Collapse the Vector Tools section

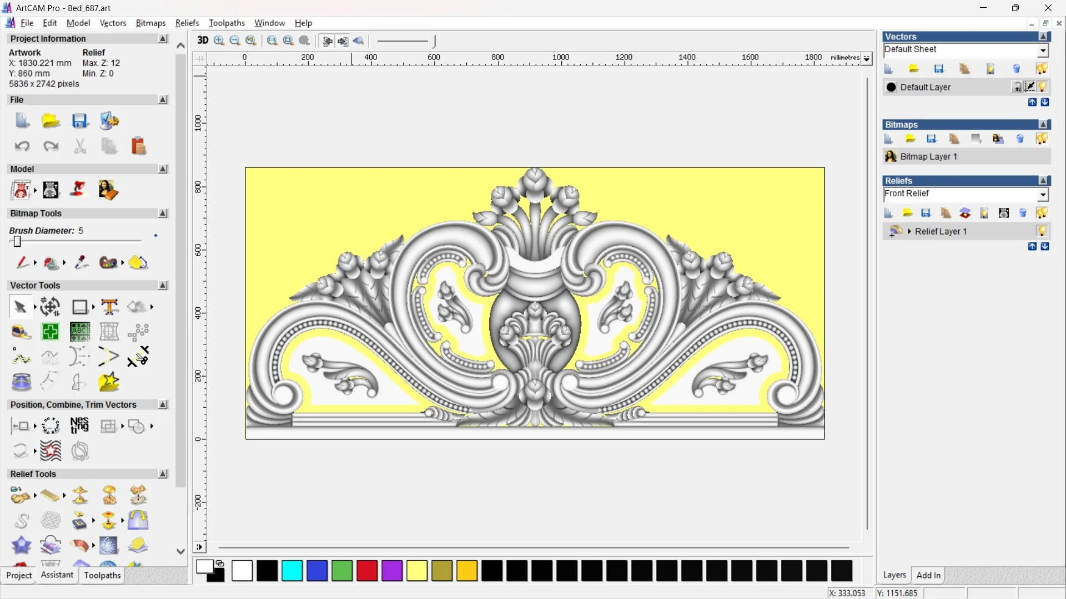[x=163, y=285]
